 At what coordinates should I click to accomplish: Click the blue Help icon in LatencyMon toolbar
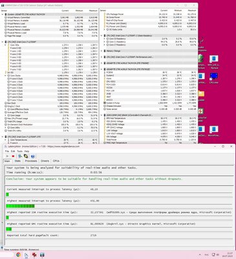tap(32, 156)
